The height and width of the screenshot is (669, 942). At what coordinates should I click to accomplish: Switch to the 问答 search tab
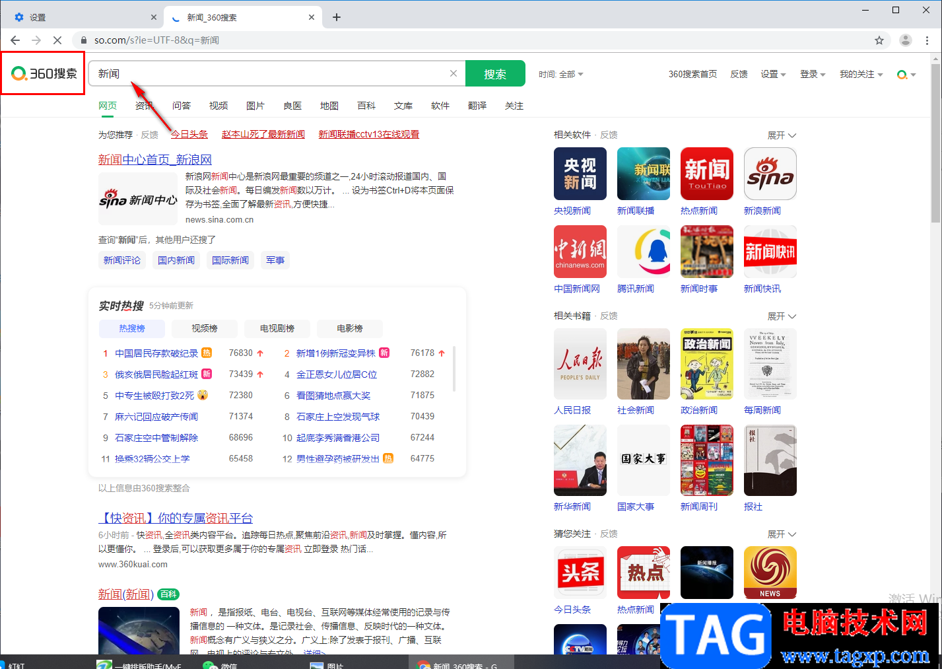(x=182, y=106)
